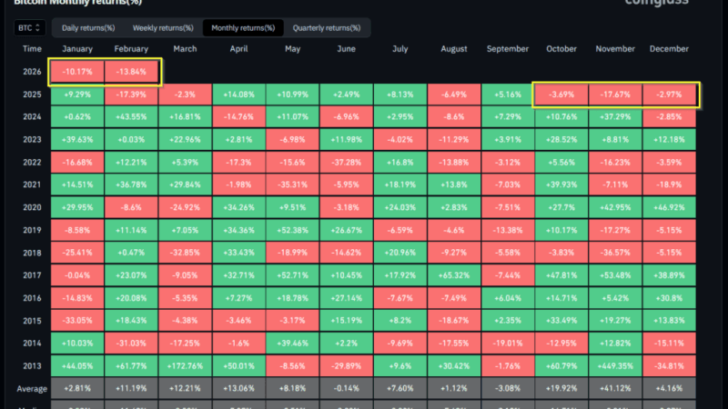Click the January 2026 cell showing -10.17%
728x409 pixels.
point(77,71)
